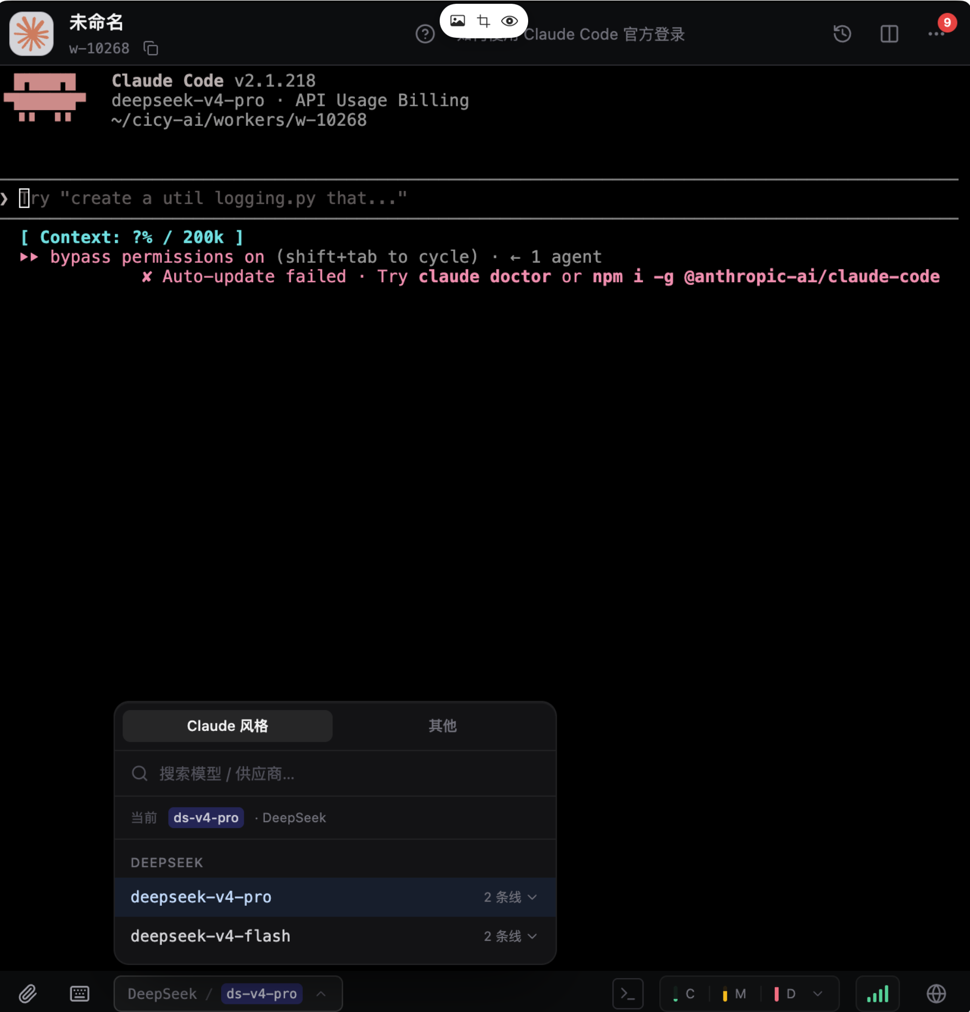Select the M status indicator
The width and height of the screenshot is (970, 1012).
pyautogui.click(x=734, y=994)
